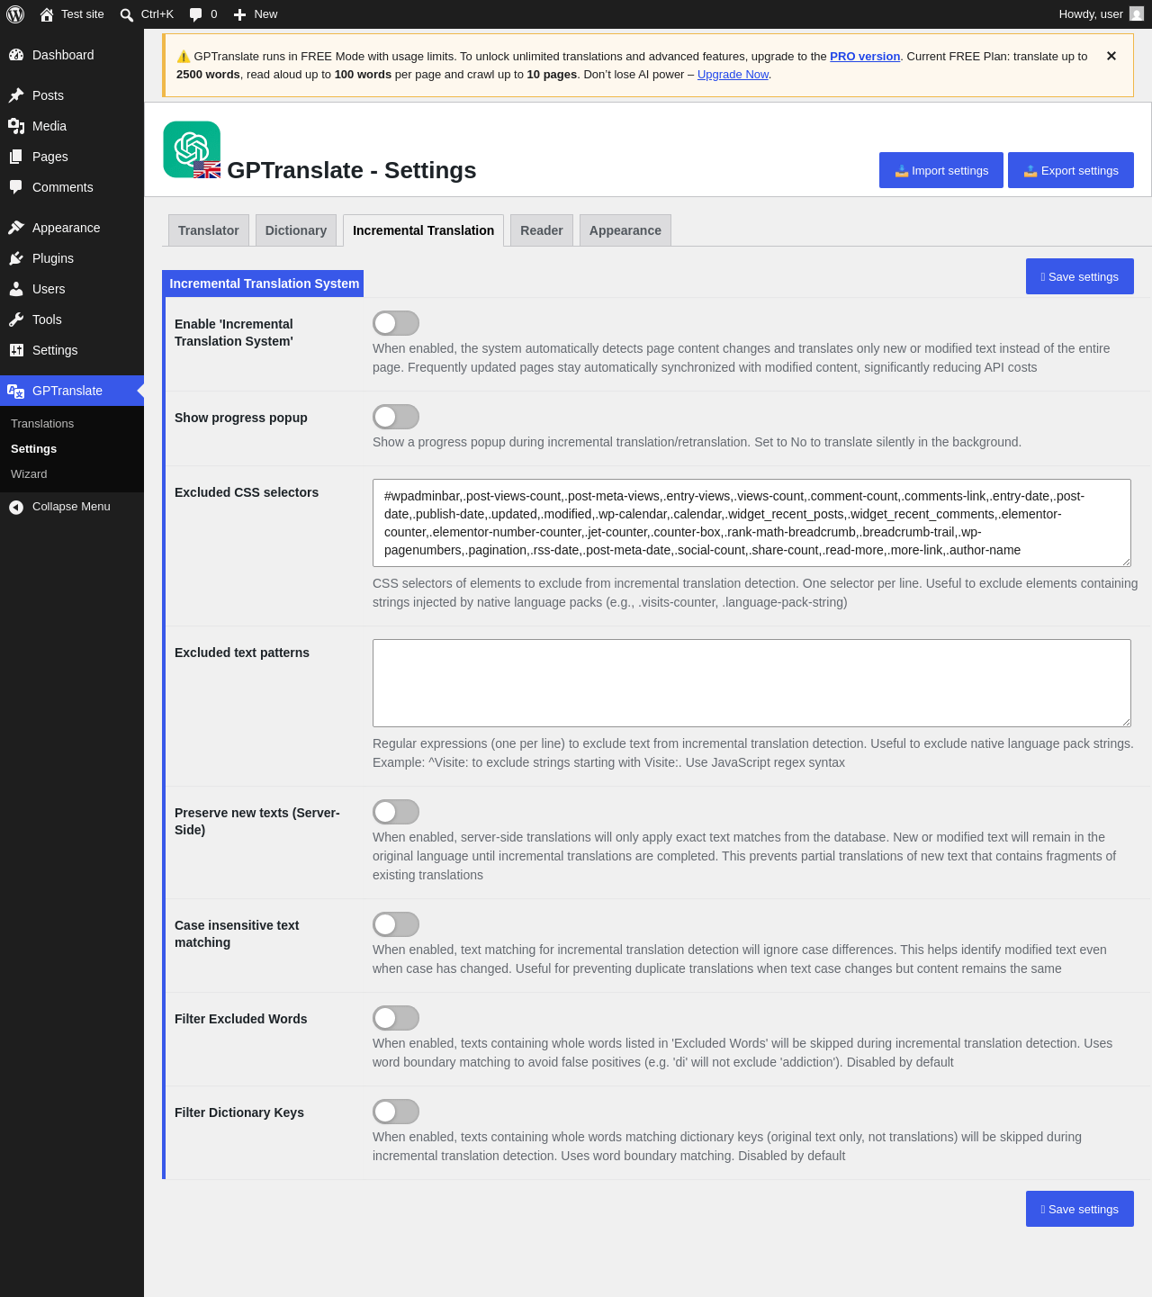Click the bottom Save settings button
This screenshot has width=1152, height=1297.
click(1080, 1209)
